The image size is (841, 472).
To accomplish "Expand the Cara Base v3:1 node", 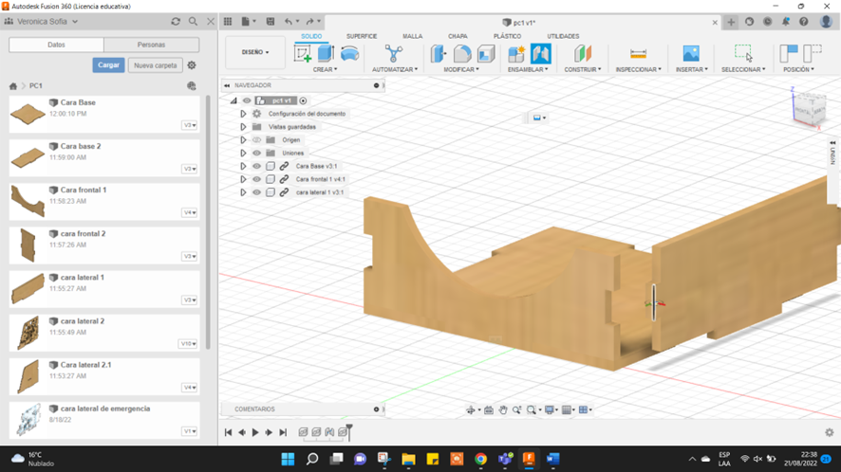I will click(x=243, y=166).
